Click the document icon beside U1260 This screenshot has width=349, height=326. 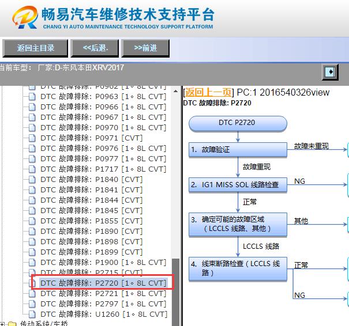(x=32, y=314)
